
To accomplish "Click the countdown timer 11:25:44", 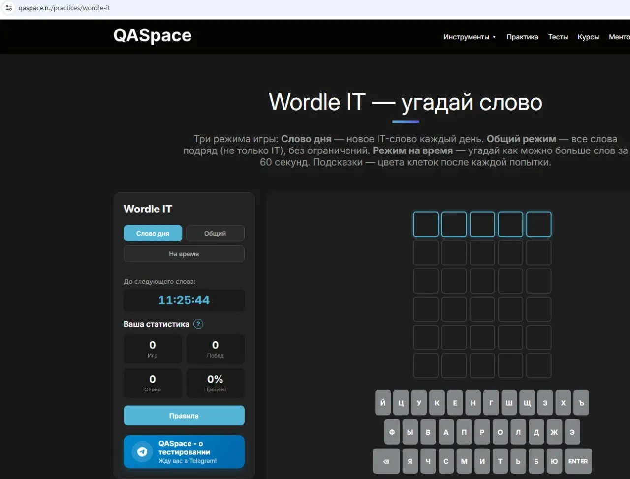I will coord(184,300).
